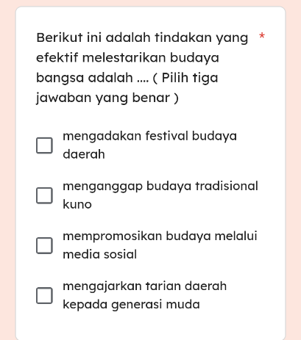Screen dimensions: 301x340
Task: Click the word 'kuno' in second option
Action: coord(77,204)
